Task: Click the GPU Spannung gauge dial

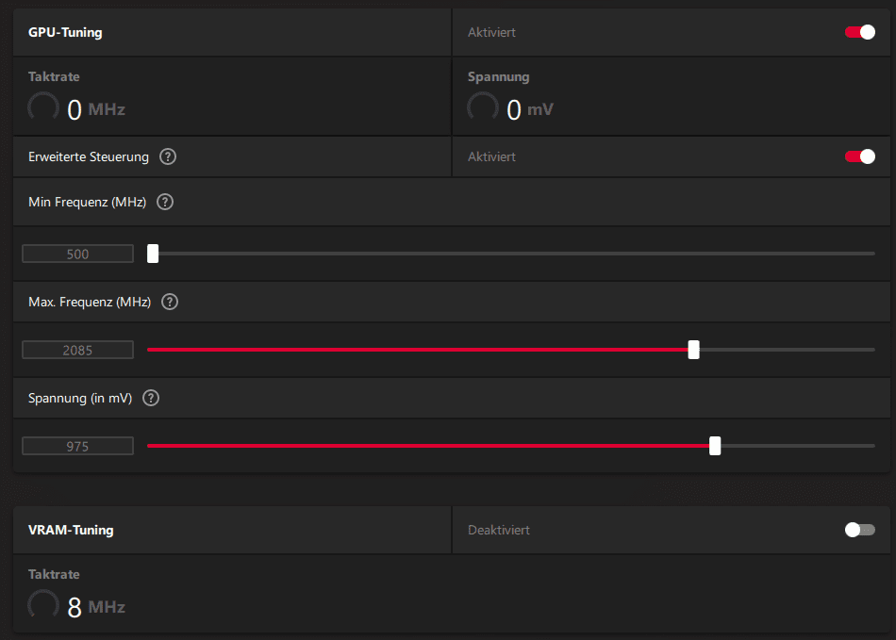Action: tap(483, 107)
